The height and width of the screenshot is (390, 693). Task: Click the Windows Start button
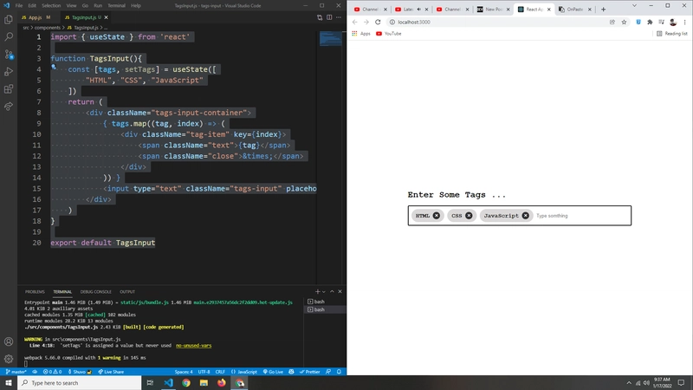click(x=9, y=382)
